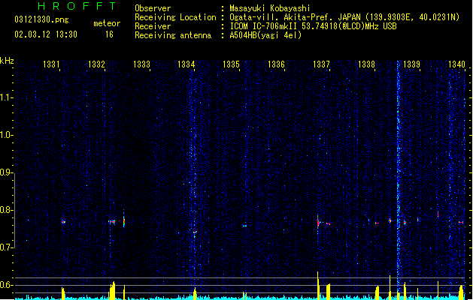Click the 1336 time marker
The image size is (473, 300).
[x=276, y=64]
